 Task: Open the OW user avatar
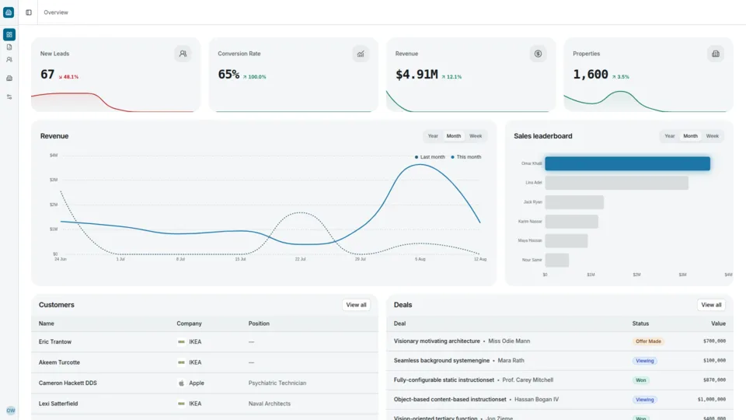pos(10,411)
